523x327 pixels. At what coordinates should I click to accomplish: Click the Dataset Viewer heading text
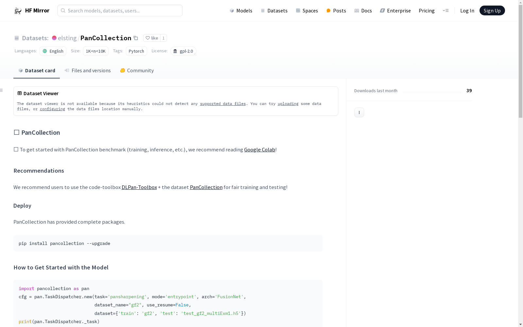pos(41,93)
